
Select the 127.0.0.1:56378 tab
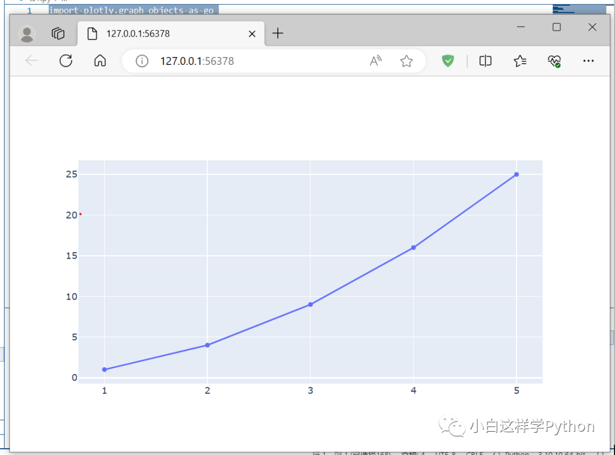pyautogui.click(x=171, y=34)
